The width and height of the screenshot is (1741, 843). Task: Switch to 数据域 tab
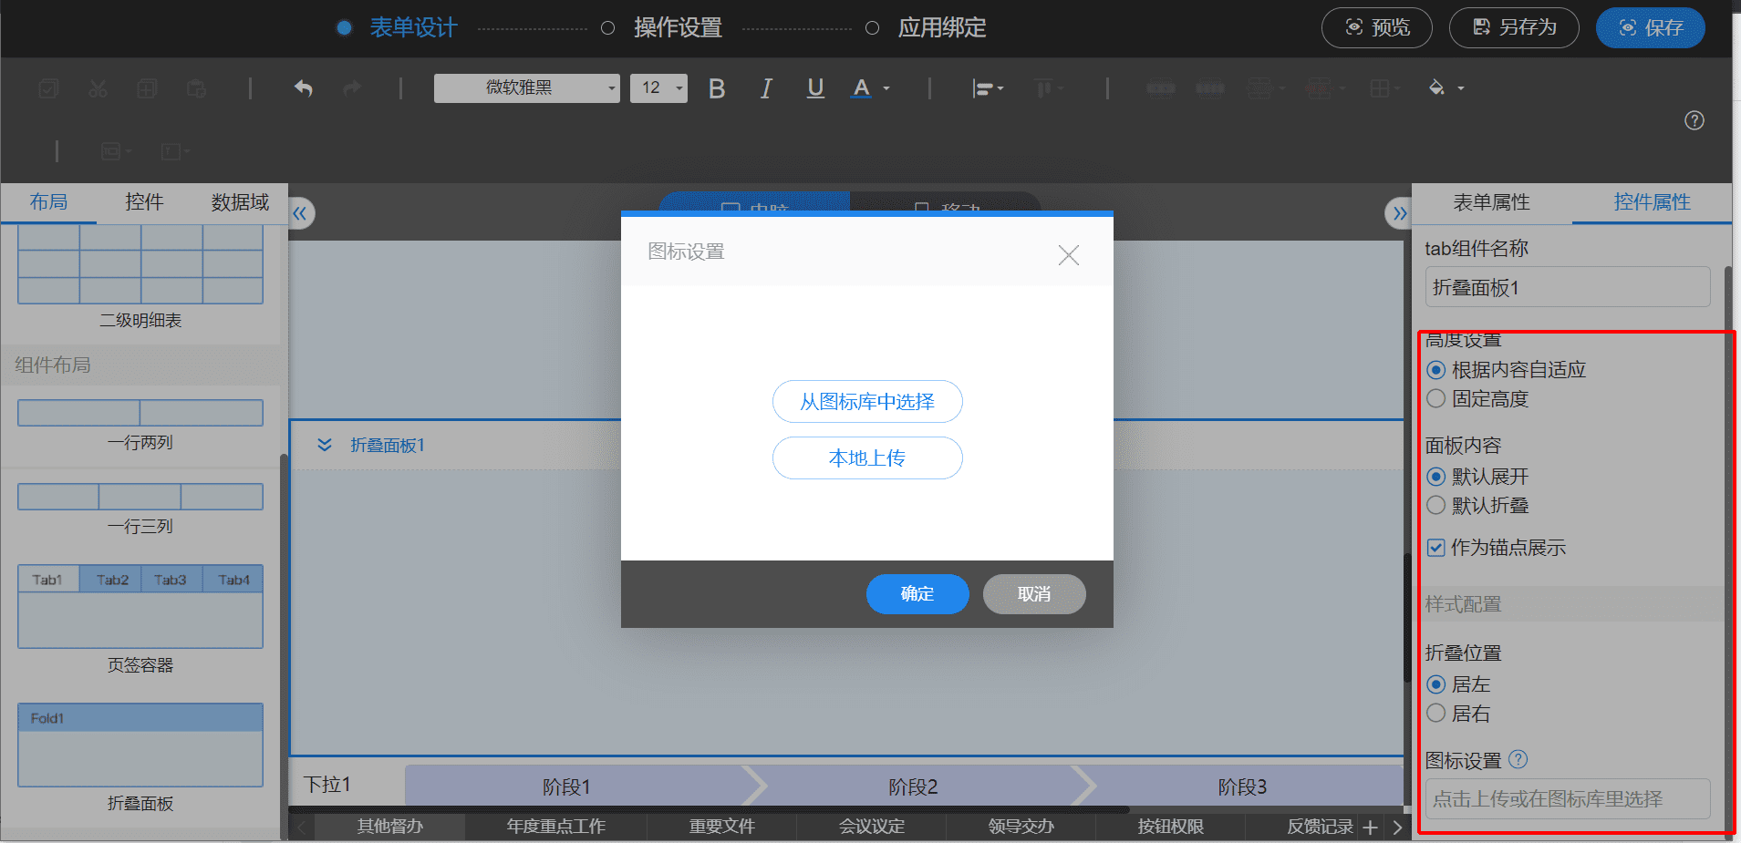[x=240, y=202]
